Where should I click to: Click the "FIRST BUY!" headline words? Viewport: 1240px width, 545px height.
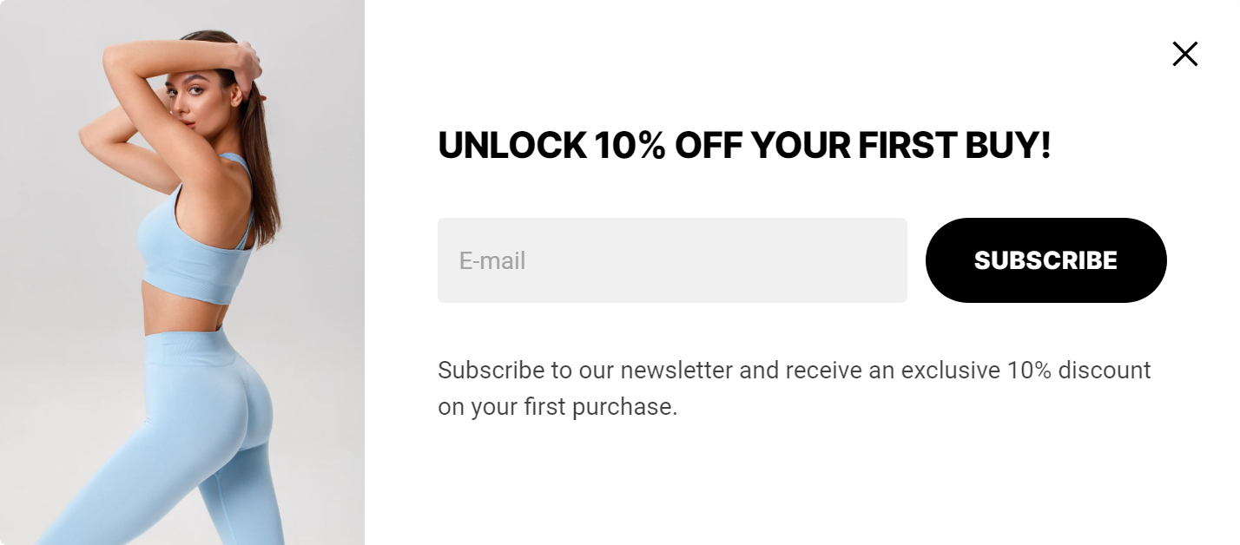pos(954,145)
